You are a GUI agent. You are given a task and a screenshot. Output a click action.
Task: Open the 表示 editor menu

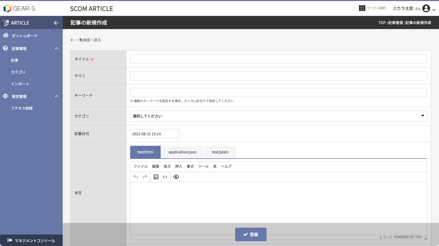167,166
